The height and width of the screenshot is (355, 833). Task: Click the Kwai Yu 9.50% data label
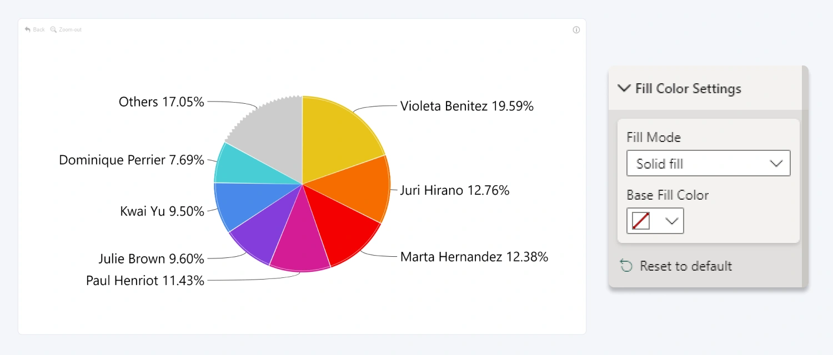click(162, 211)
